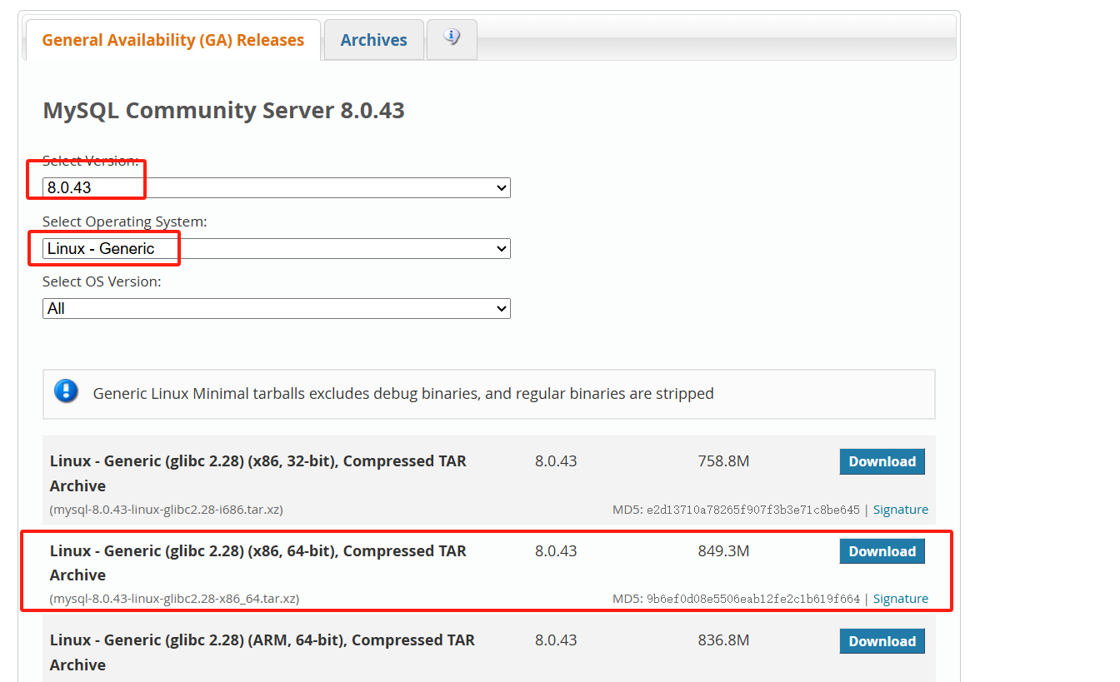Expand the Select OS Version dropdown set to All
This screenshot has width=1120, height=682.
point(275,308)
